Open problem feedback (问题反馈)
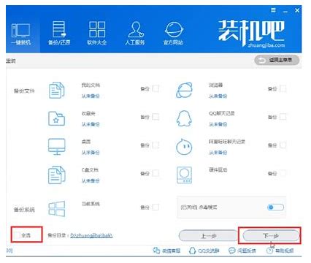Screen dimensions: 311x263 click(242, 251)
